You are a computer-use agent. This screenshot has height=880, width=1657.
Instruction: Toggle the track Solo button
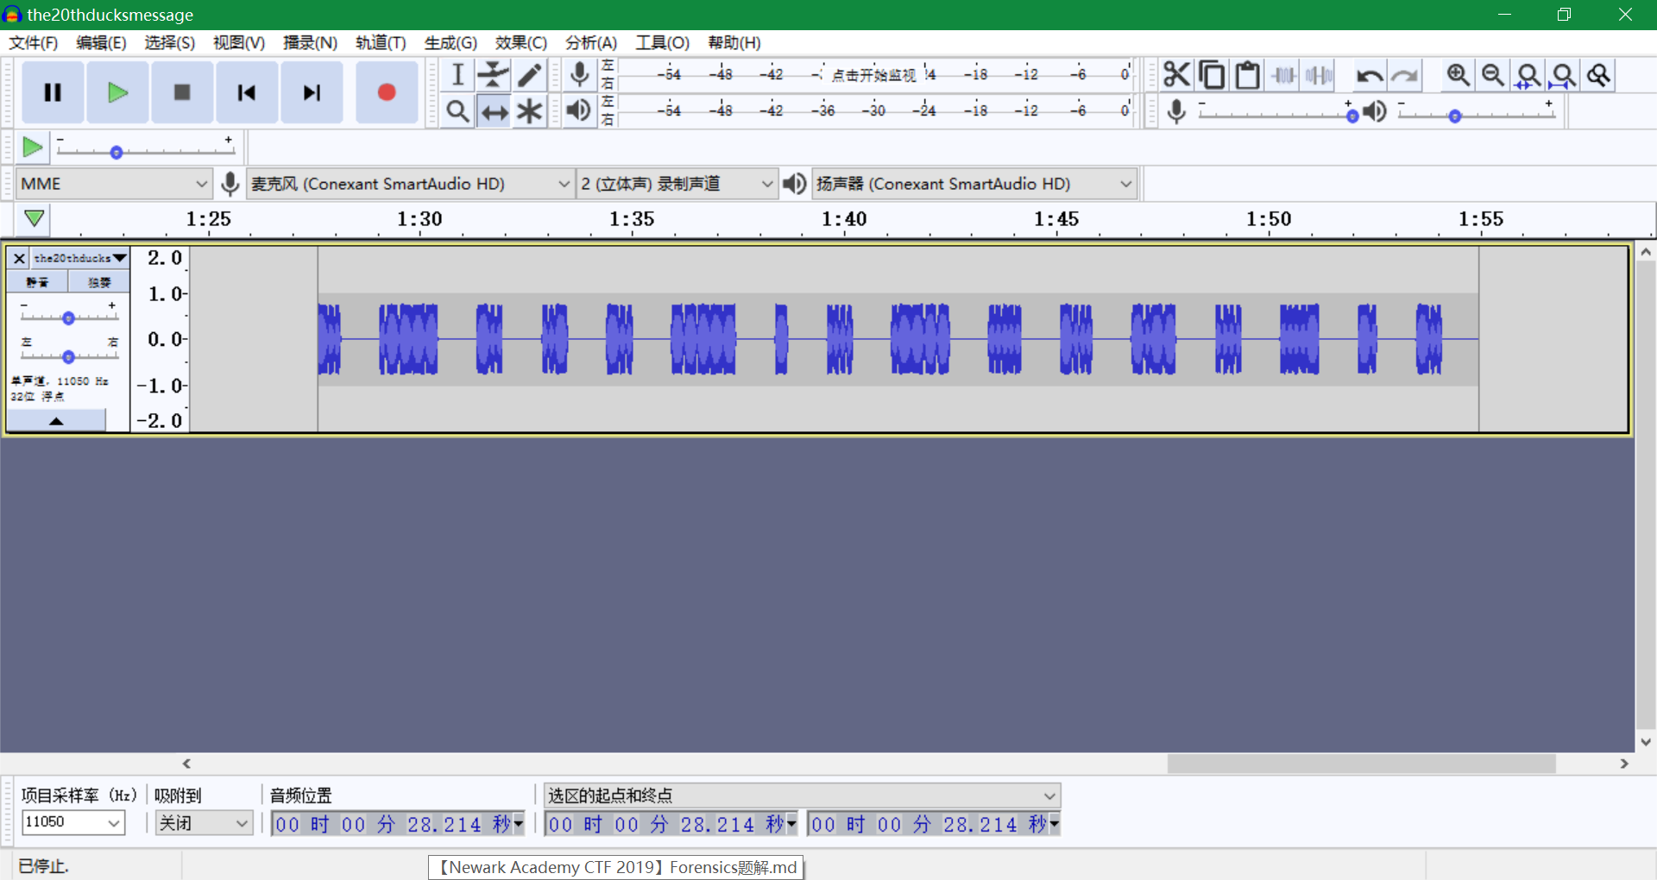(x=99, y=282)
